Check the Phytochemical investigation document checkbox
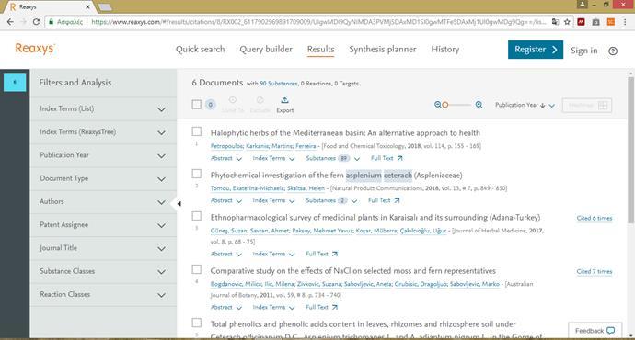635x340 pixels. pyautogui.click(x=196, y=174)
